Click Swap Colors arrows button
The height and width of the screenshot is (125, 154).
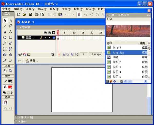(x=12, y=93)
